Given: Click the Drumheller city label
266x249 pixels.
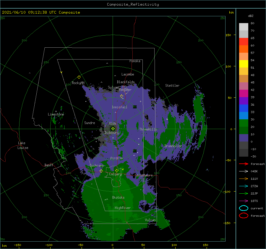Looking at the screenshot, I should (173, 146).
